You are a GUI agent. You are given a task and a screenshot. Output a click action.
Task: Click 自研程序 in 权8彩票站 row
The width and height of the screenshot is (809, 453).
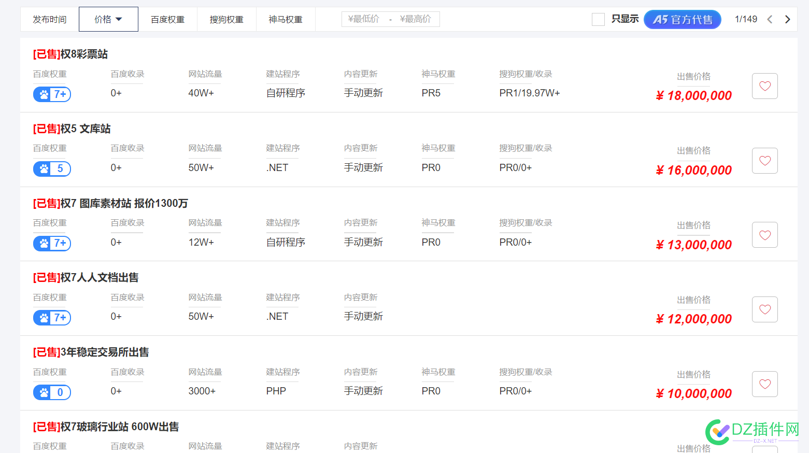click(x=286, y=93)
